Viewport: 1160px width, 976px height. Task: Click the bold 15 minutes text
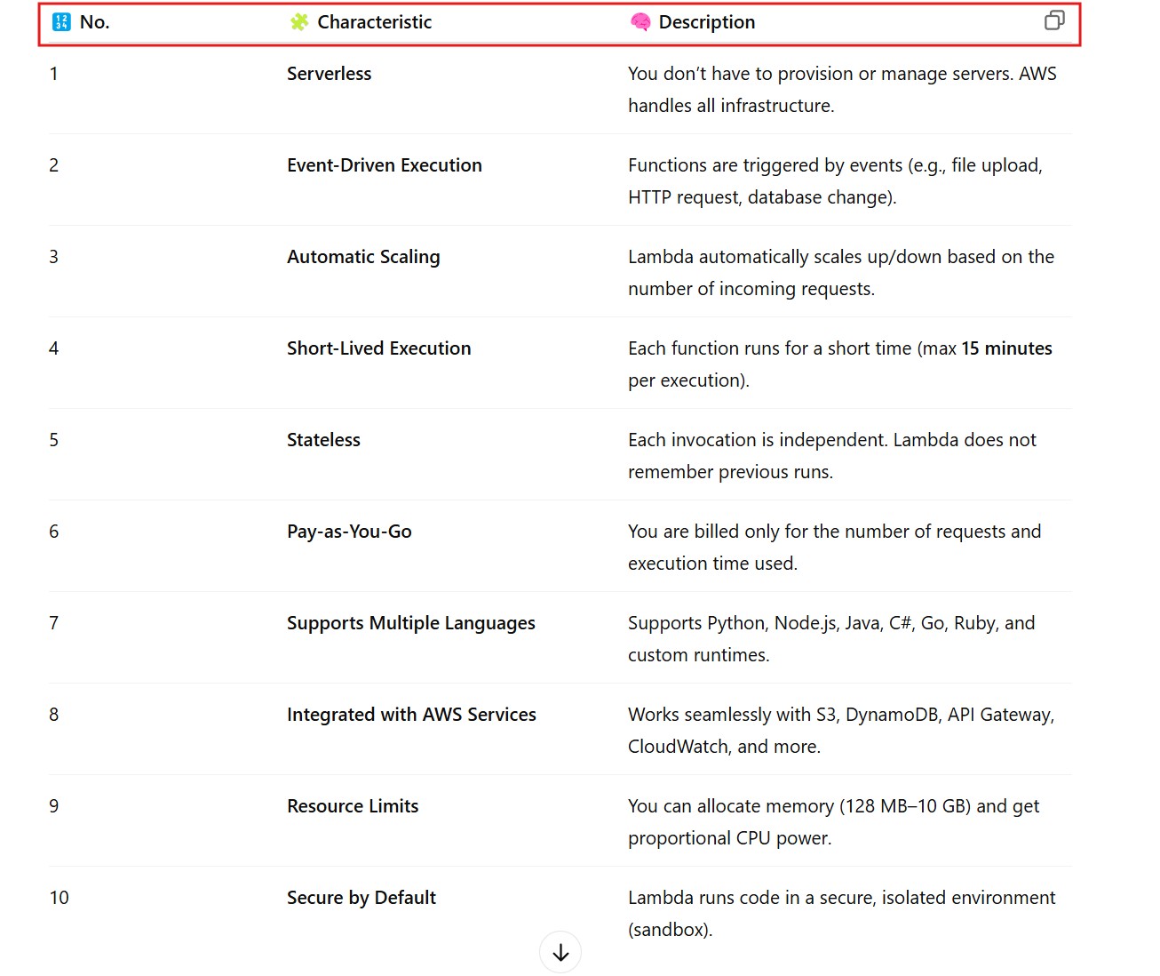pyautogui.click(x=1005, y=348)
